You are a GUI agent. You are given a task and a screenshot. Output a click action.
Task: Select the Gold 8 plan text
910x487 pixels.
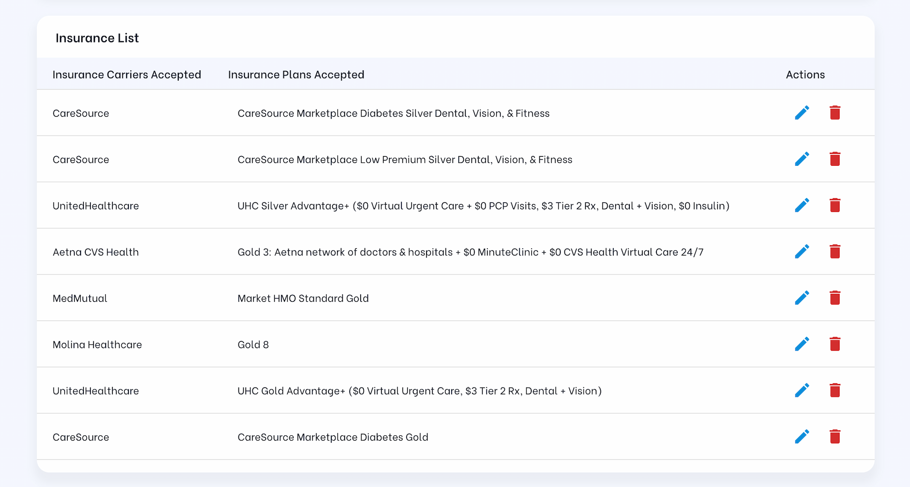[x=253, y=345]
